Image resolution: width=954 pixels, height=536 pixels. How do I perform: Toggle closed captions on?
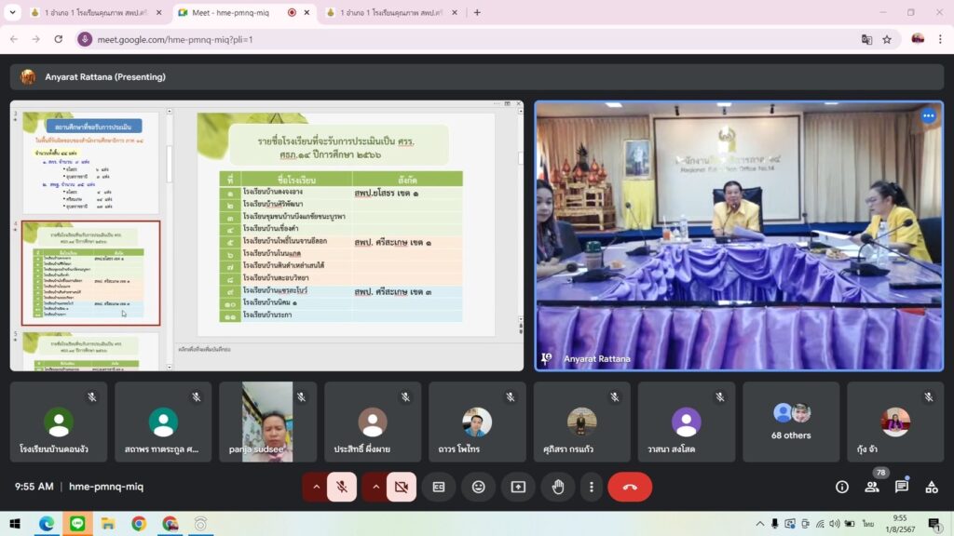(x=438, y=487)
